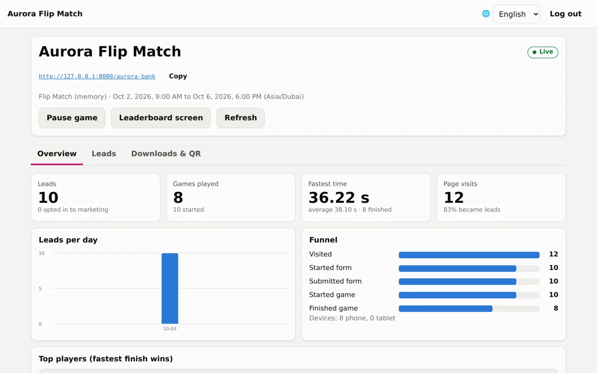Viewport: 597px width, 373px height.
Task: Switch to the Leads tab
Action: tap(104, 153)
